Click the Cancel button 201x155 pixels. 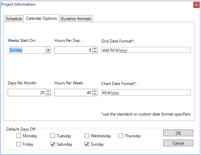178,143
